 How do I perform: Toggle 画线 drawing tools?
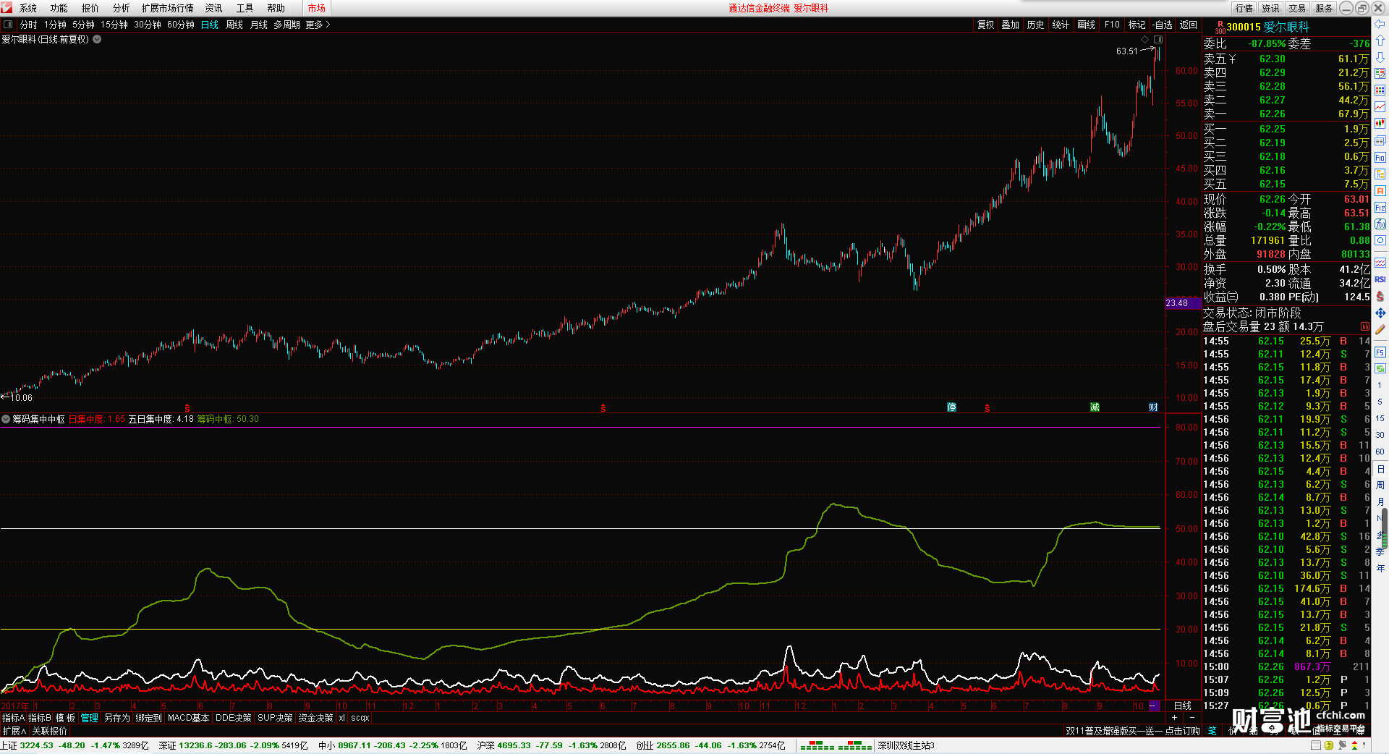pos(1086,25)
